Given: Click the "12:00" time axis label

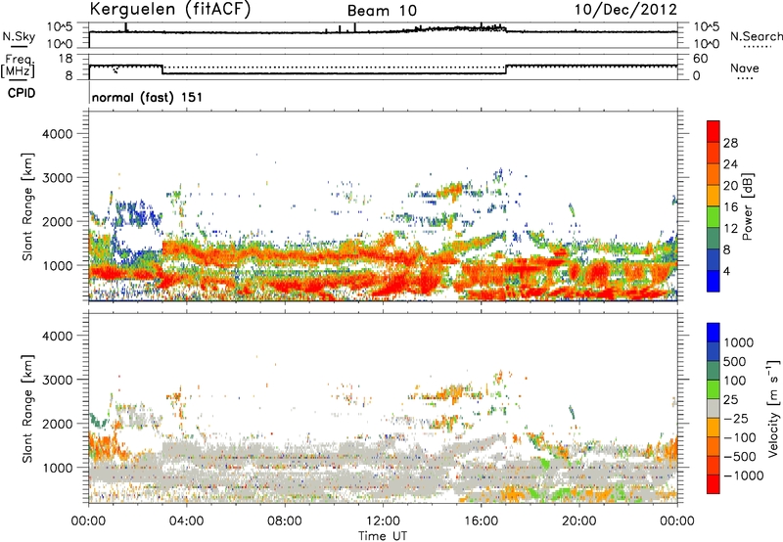Looking at the screenshot, I should [x=383, y=521].
